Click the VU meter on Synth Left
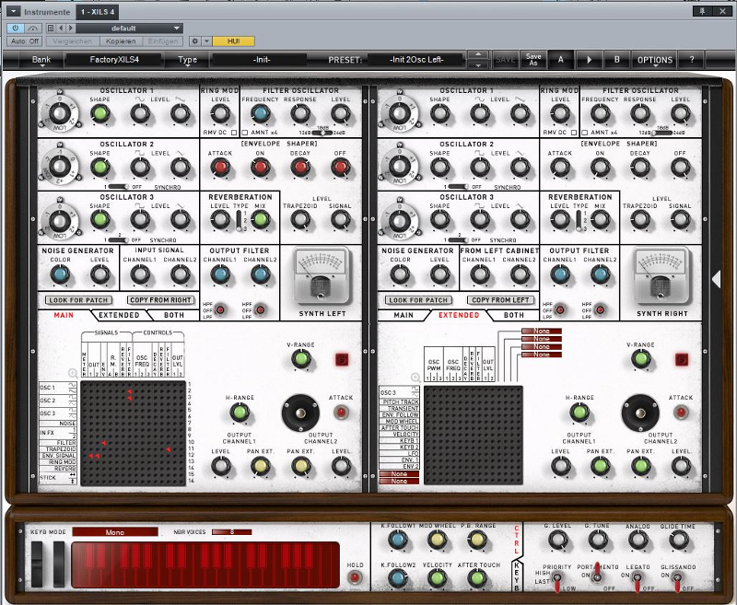Screen dimensions: 737x605 [x=322, y=275]
